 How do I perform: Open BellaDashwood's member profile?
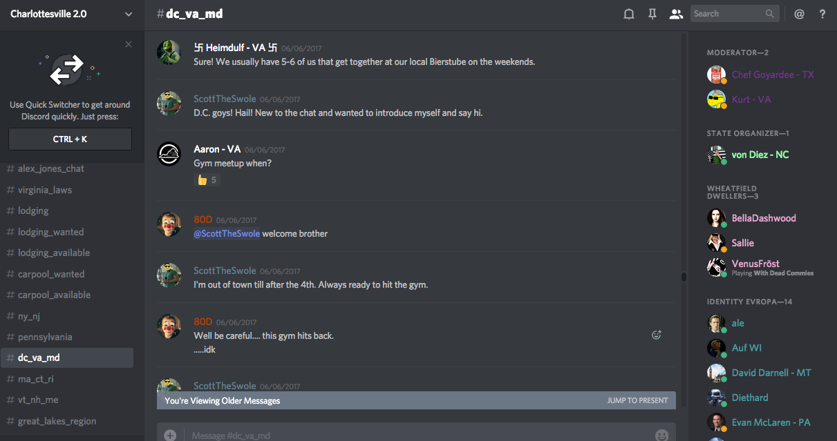click(x=764, y=218)
